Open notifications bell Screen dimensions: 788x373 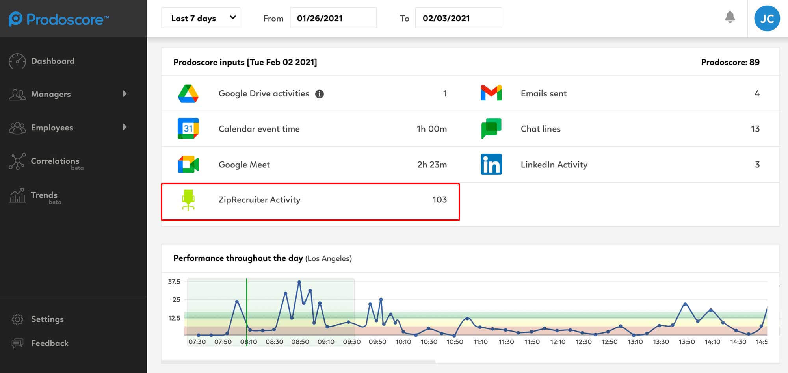click(x=730, y=17)
